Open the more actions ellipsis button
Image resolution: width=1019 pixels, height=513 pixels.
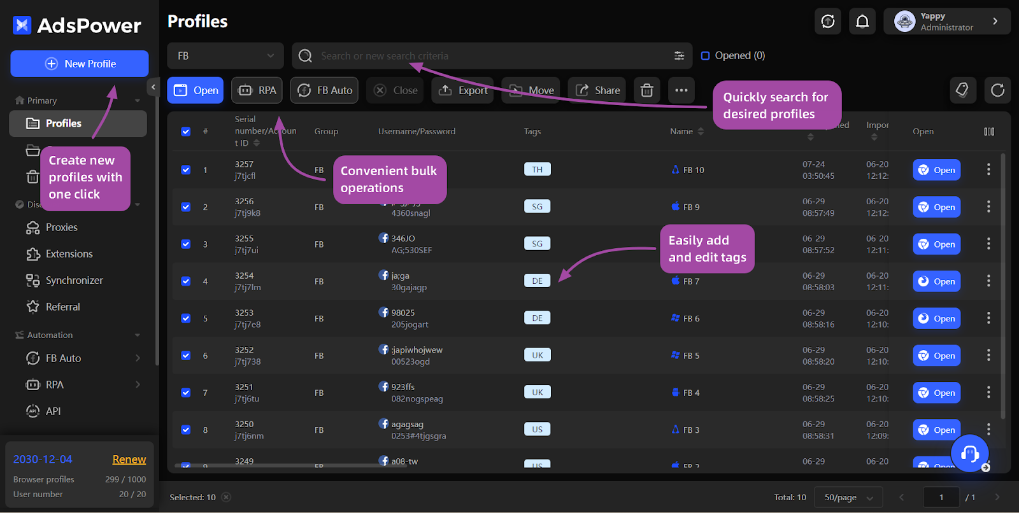pyautogui.click(x=681, y=90)
